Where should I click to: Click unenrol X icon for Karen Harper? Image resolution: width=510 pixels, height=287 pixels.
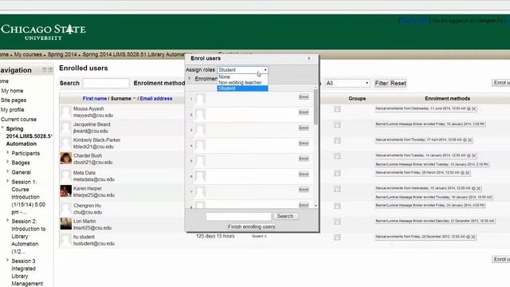coord(478,188)
